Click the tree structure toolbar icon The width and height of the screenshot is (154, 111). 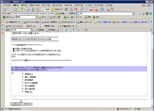click(71, 10)
